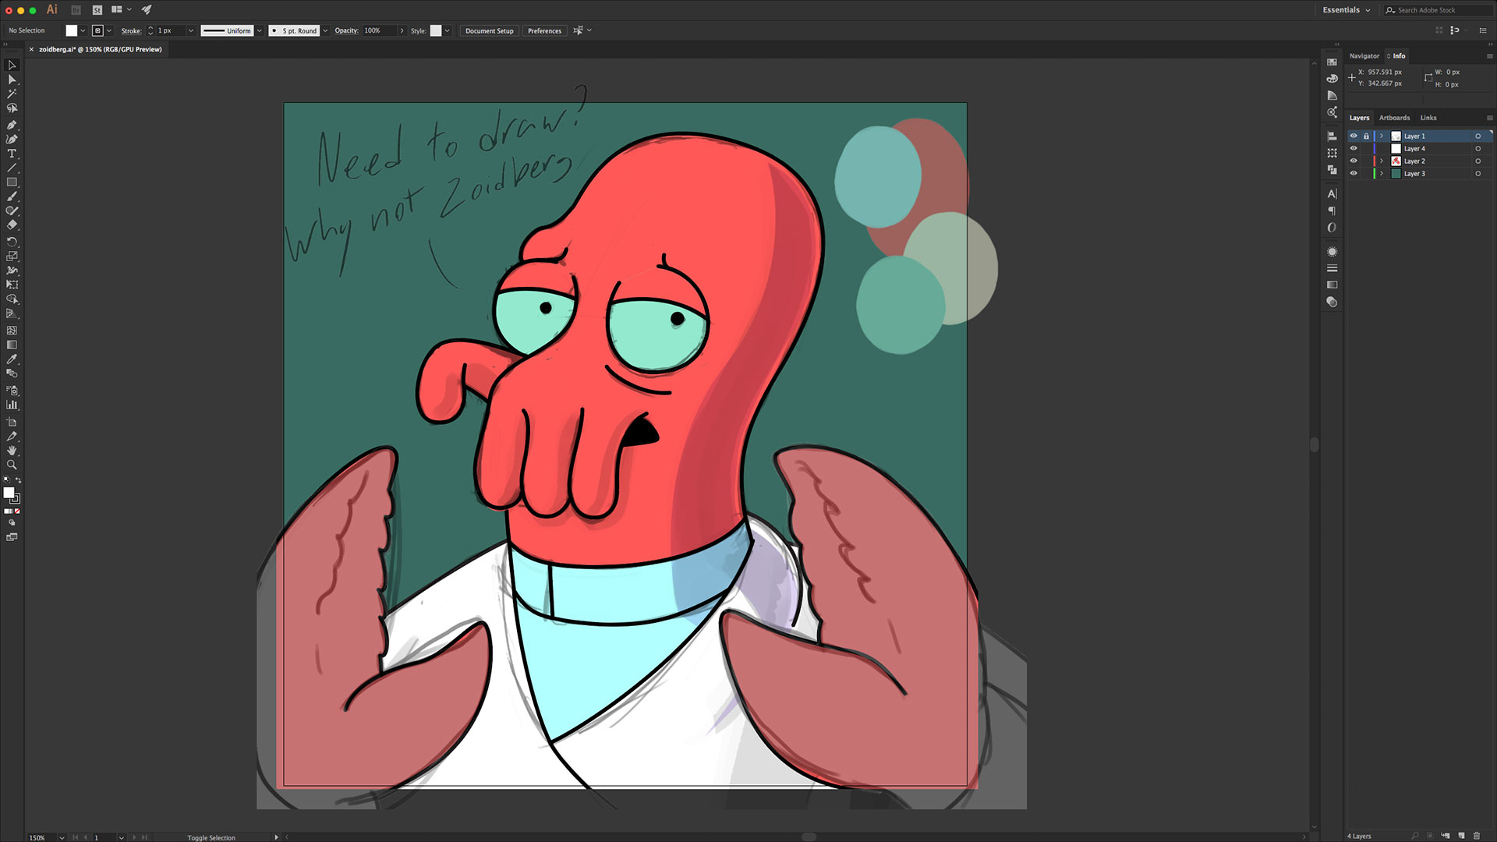The height and width of the screenshot is (842, 1497).
Task: Select the Zoom tool
Action: (x=12, y=465)
